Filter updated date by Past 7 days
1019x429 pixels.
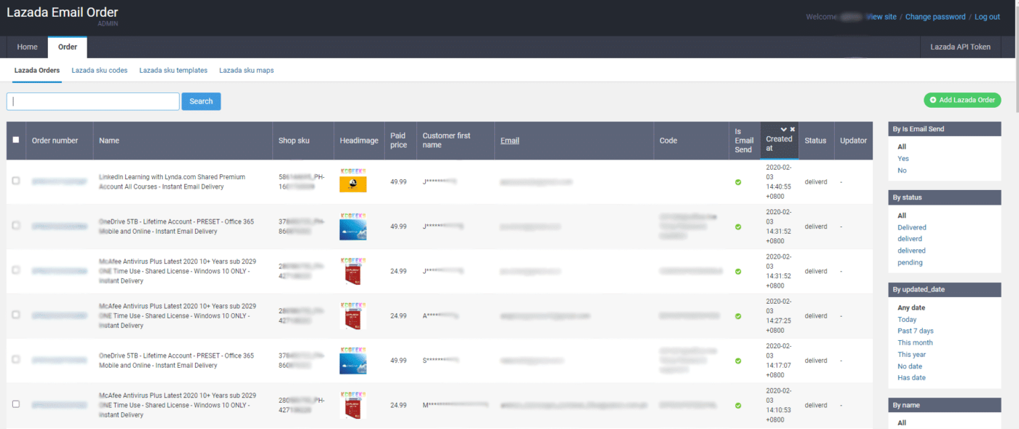pos(916,331)
